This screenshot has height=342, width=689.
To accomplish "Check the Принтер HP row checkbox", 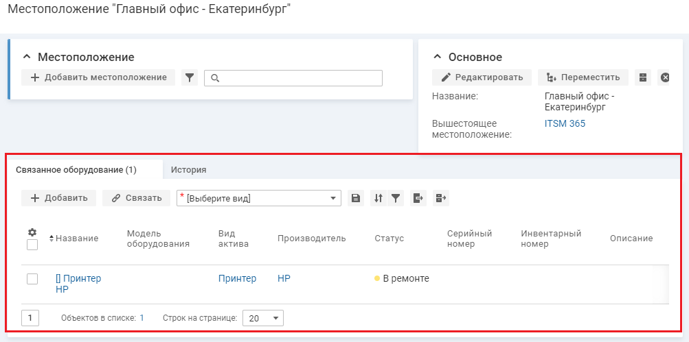I will [32, 279].
